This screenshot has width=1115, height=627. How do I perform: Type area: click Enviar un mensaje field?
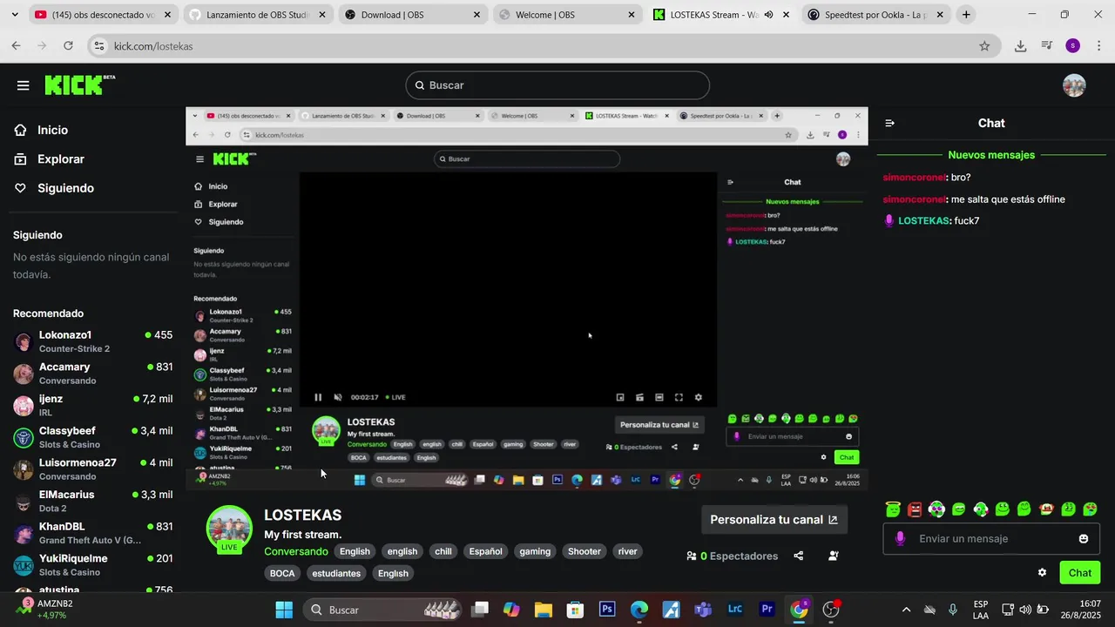pyautogui.click(x=991, y=539)
